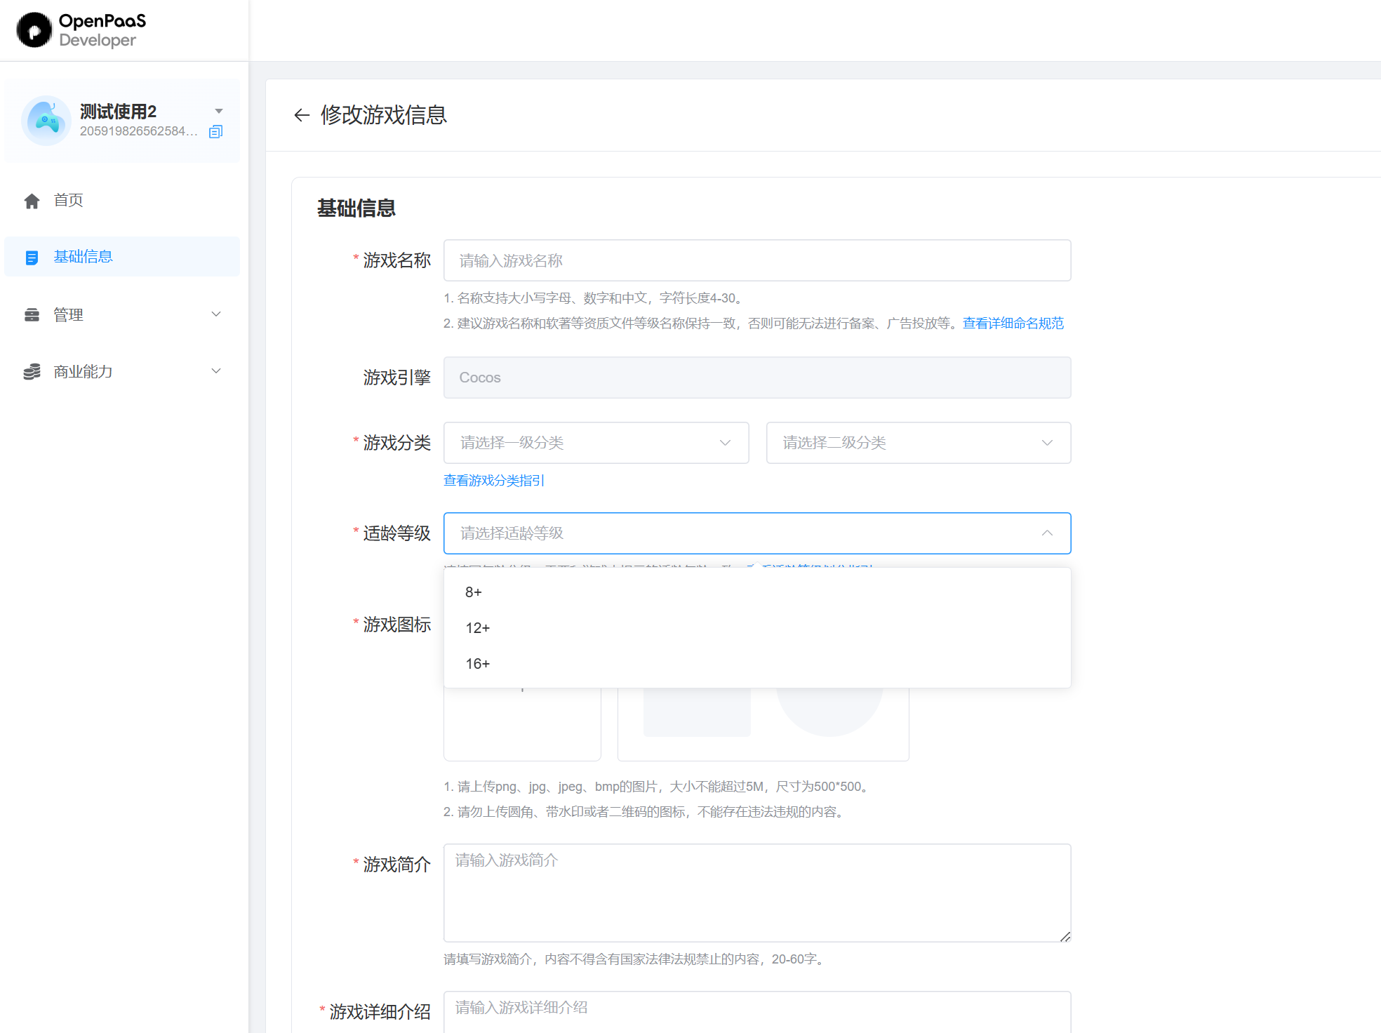Open the 管理 menu item

click(122, 314)
